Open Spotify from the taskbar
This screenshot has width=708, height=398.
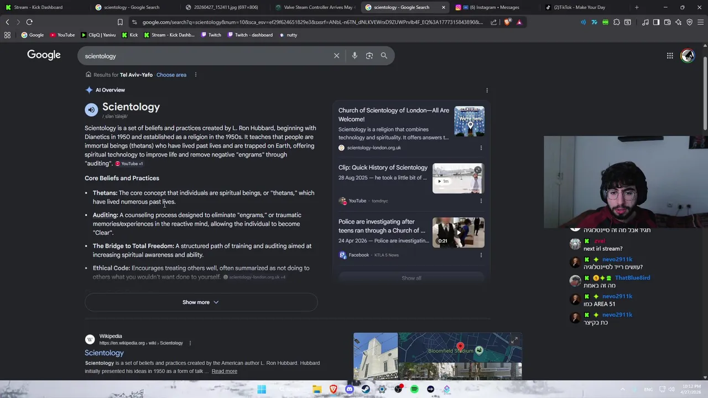[x=414, y=389]
